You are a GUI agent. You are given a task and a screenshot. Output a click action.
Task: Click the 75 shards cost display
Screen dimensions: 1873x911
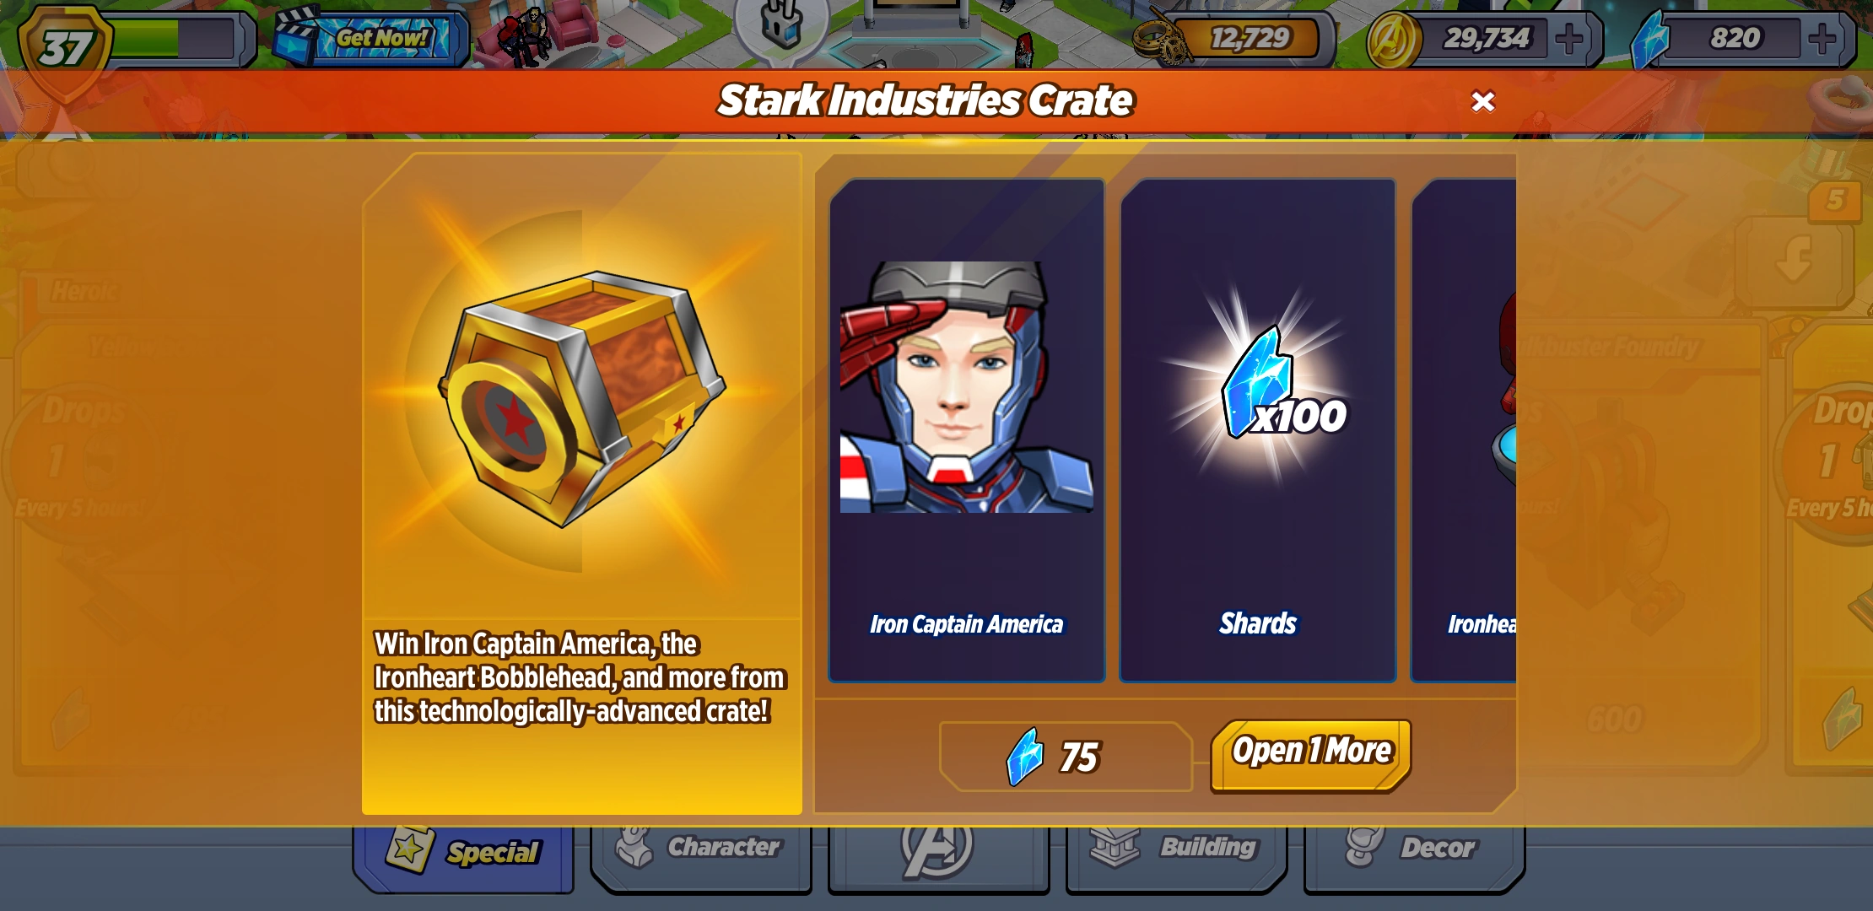click(x=1066, y=757)
